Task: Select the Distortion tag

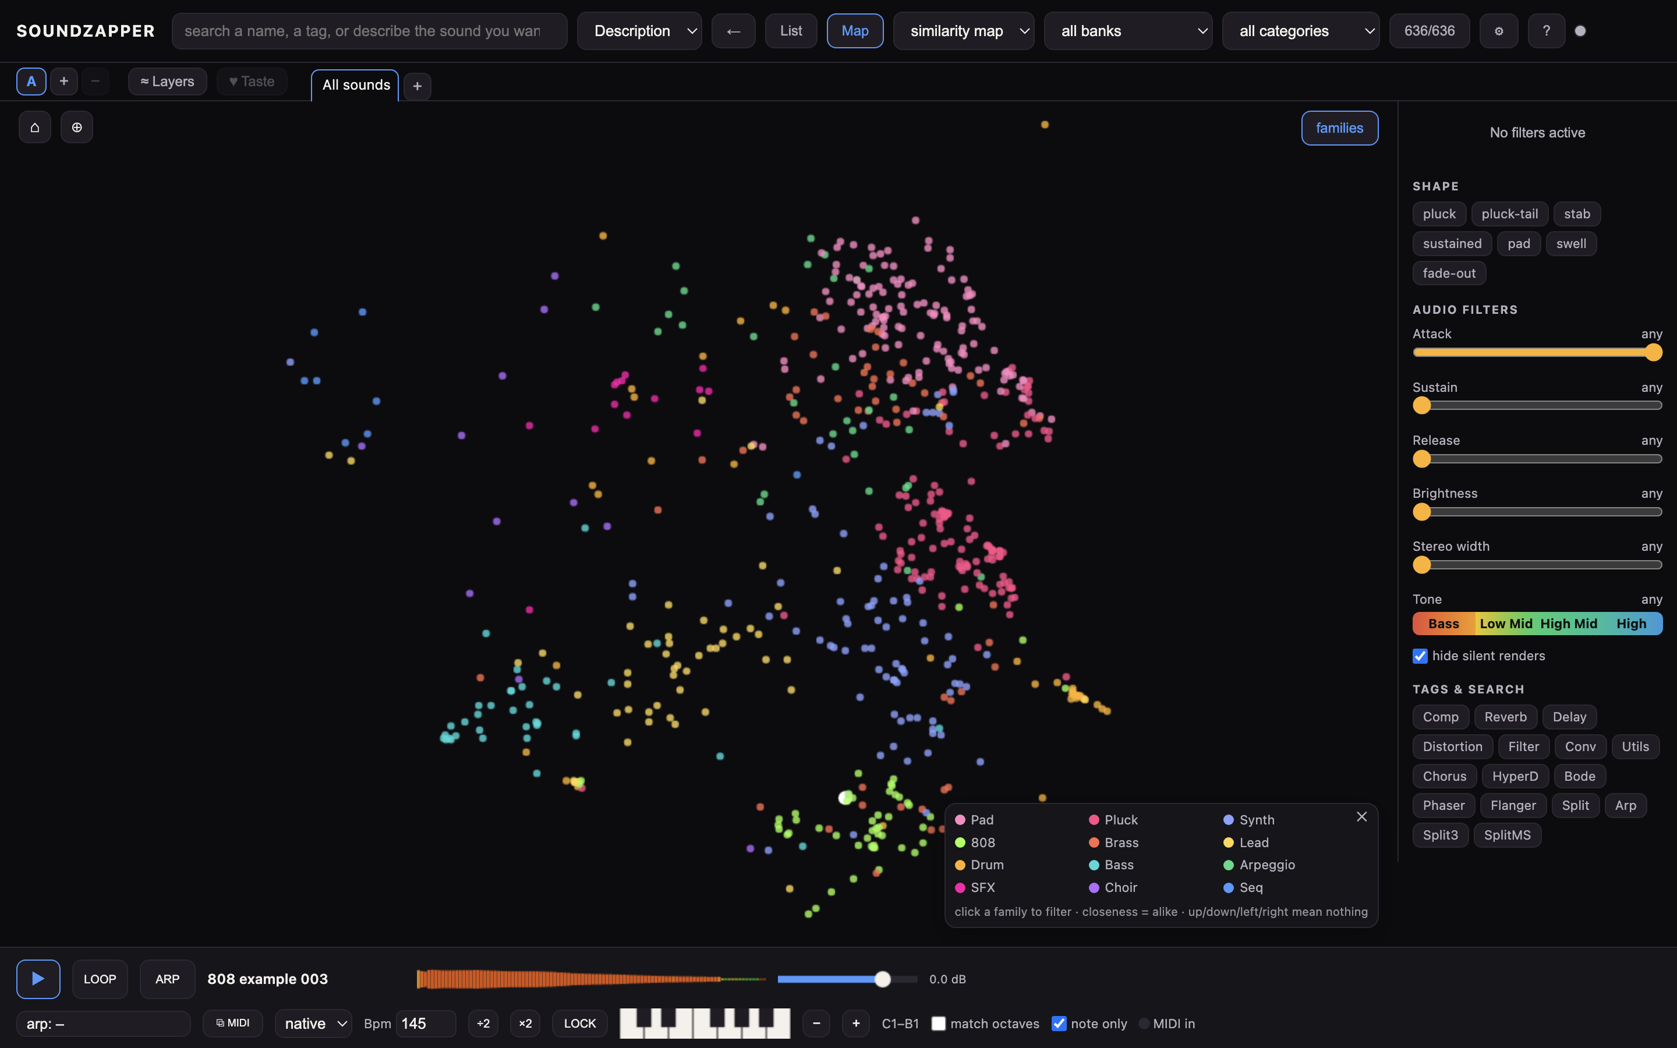Action: click(x=1452, y=746)
